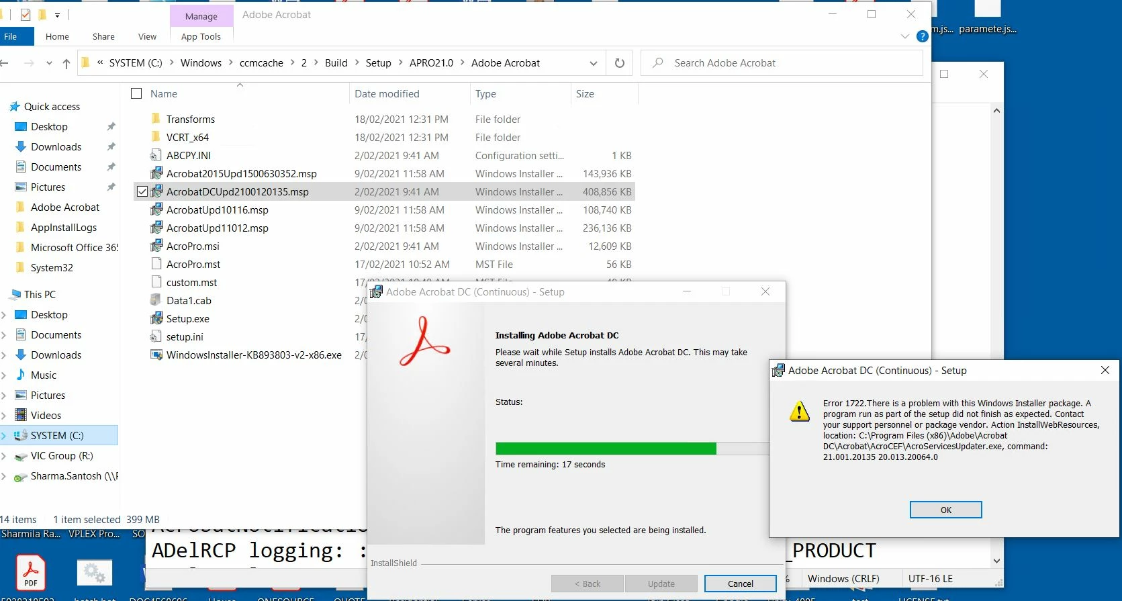Select the Transforms folder icon
Screen dimensions: 1122x601
click(x=156, y=119)
